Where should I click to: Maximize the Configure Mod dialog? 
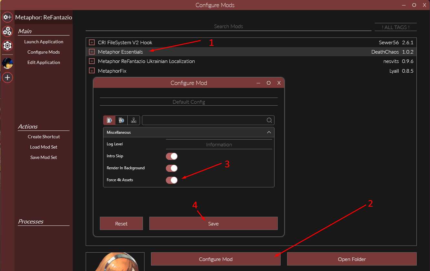[269, 83]
